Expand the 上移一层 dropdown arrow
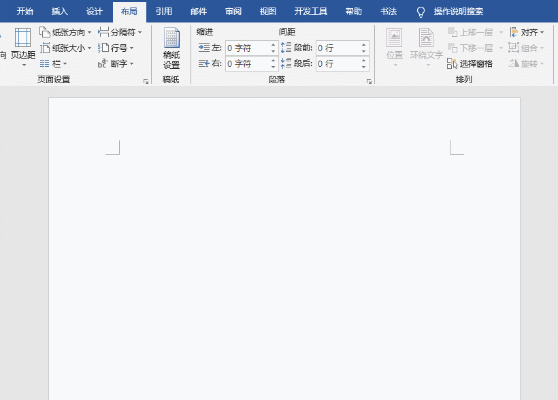This screenshot has width=558, height=400. tap(501, 33)
